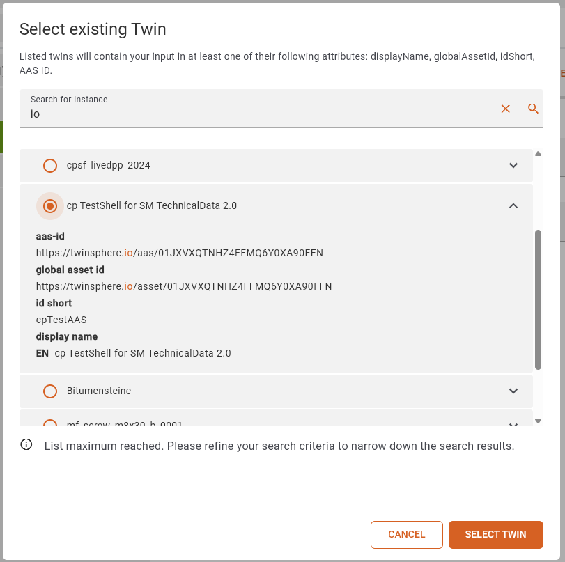Expand the Bitumensteine entry
The height and width of the screenshot is (562, 565).
click(513, 391)
